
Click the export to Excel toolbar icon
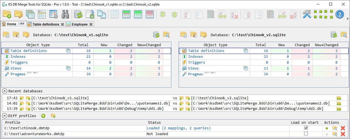coord(90,14)
